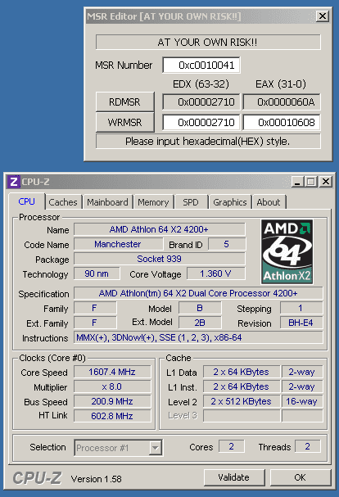Screen dimensions: 339x497
Task: Click the Specification field text
Action: (198, 293)
